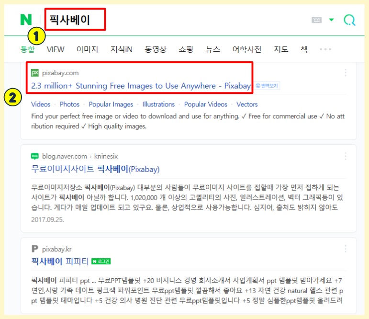This screenshot has height=319, width=369.
Task: Open the Vectors sublink
Action: click(x=247, y=104)
